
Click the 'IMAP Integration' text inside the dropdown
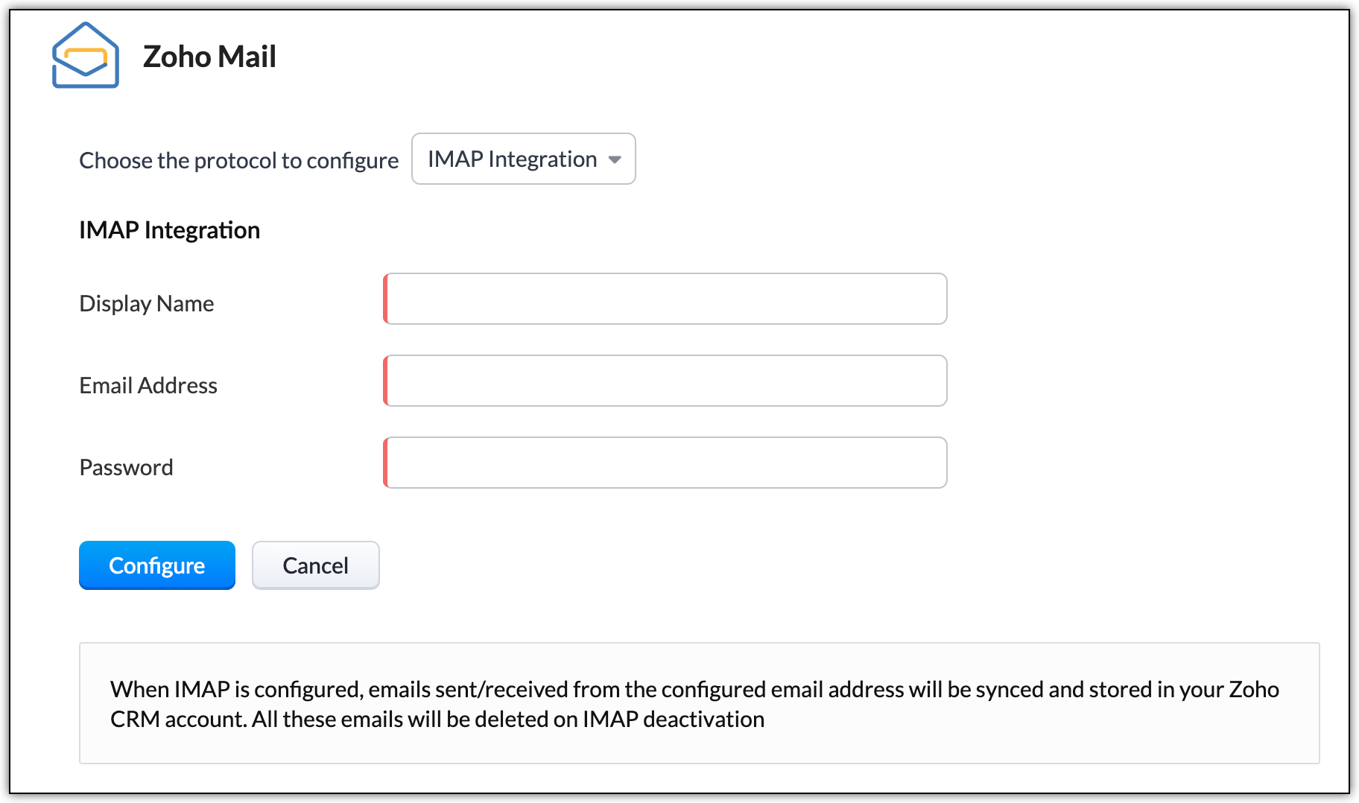(513, 159)
